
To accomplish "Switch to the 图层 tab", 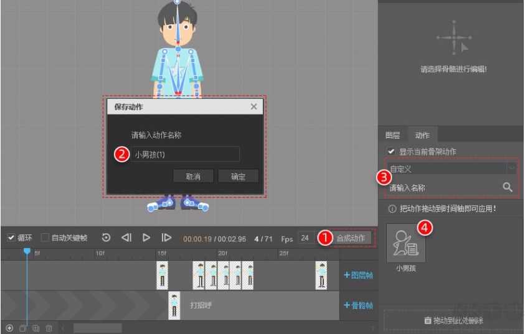I will point(393,135).
